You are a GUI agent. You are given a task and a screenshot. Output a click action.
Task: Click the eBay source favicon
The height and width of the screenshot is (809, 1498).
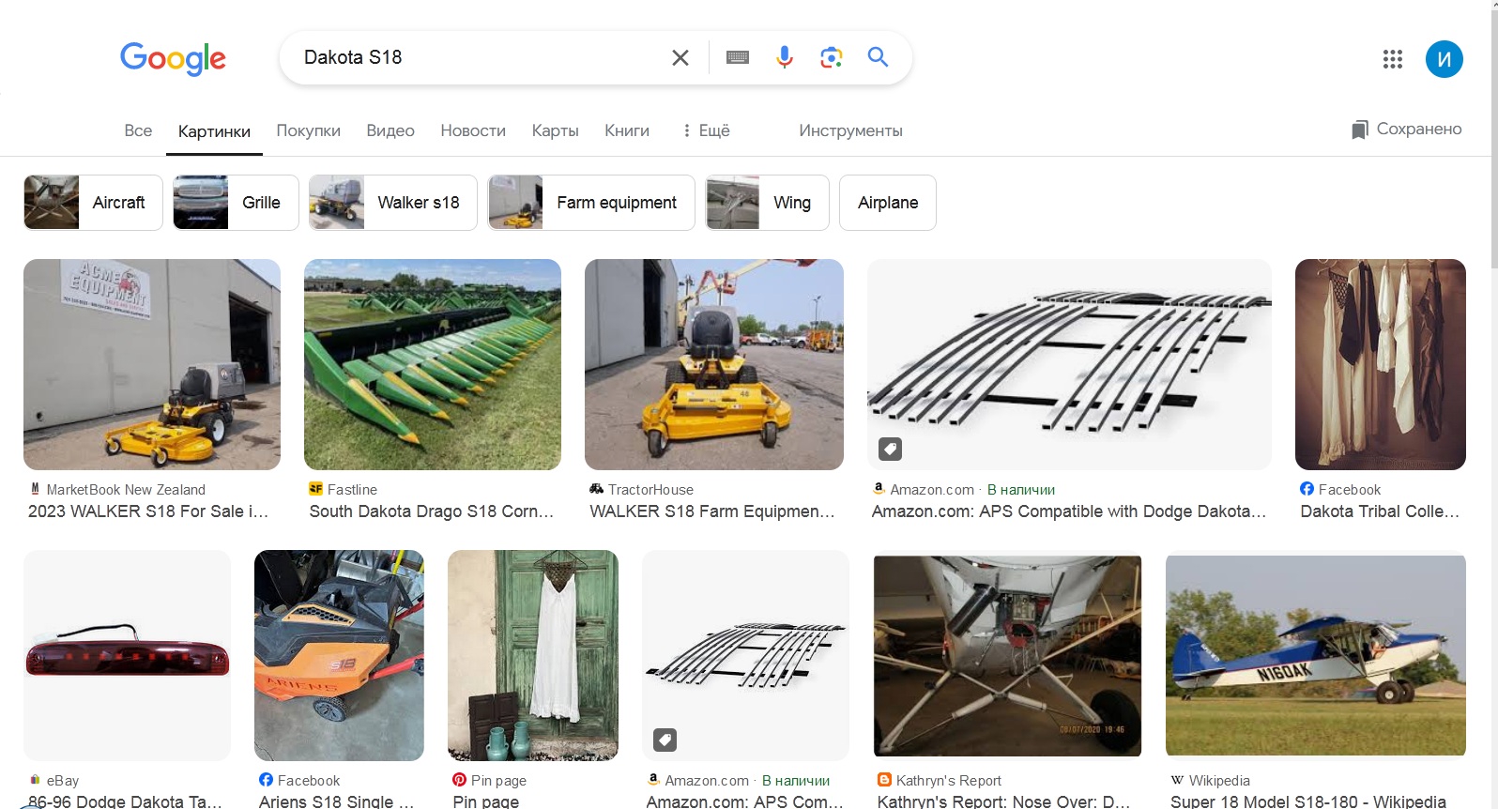pyautogui.click(x=35, y=780)
